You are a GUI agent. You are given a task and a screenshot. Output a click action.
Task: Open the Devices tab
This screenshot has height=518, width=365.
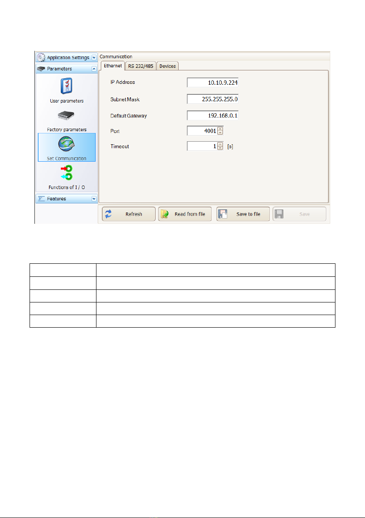tap(167, 66)
